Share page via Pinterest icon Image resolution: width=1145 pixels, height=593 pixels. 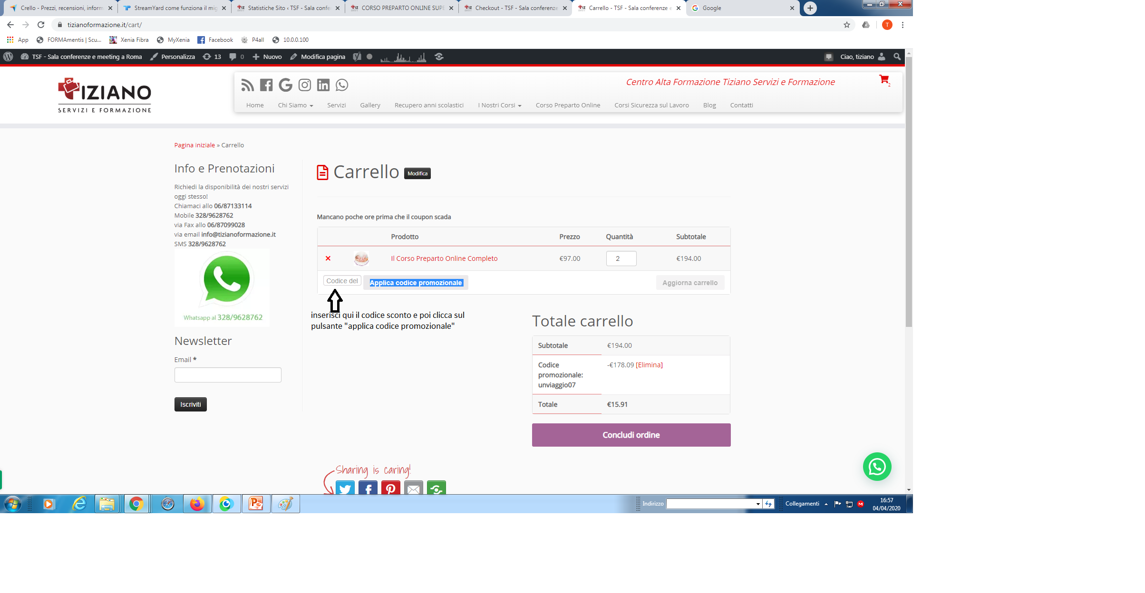point(390,488)
